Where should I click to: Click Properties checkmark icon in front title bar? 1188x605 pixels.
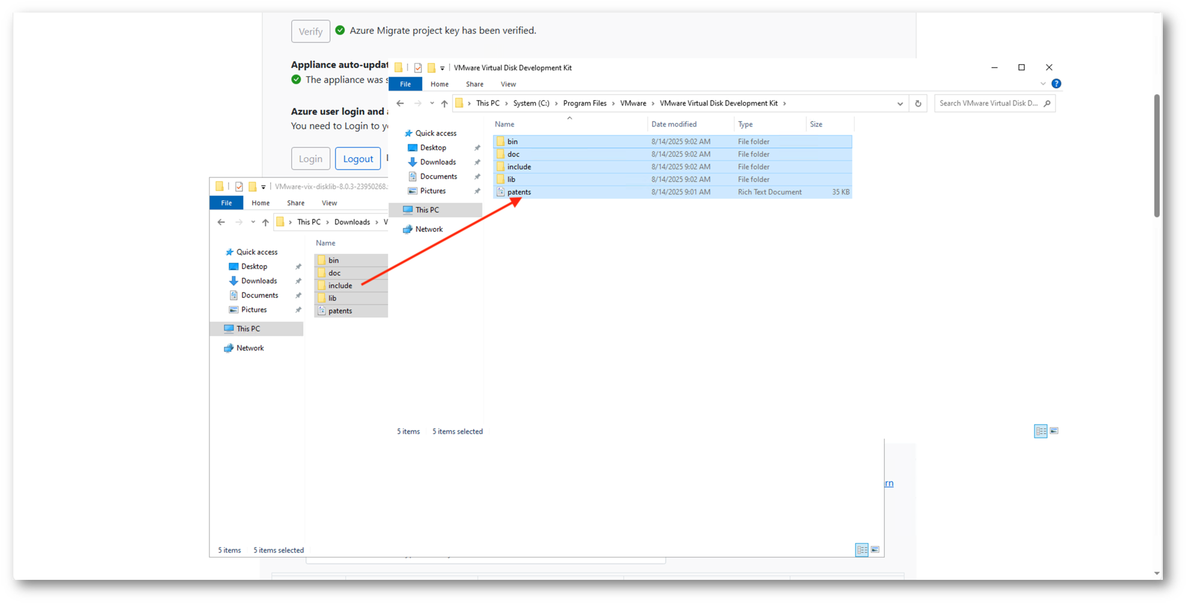(418, 68)
